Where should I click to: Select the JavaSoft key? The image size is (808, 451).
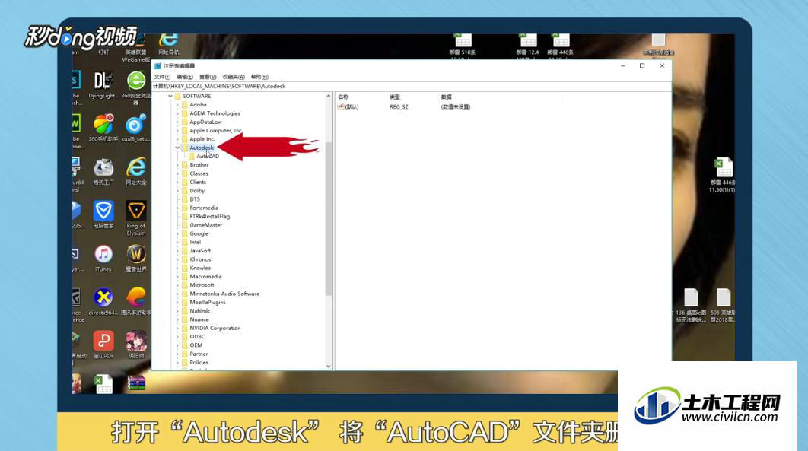(x=200, y=251)
